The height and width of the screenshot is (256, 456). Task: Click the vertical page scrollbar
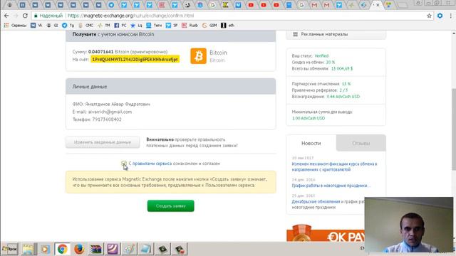454,129
